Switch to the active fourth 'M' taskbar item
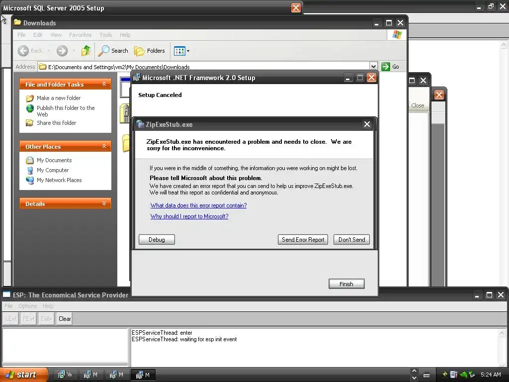509x382 pixels. (143, 375)
